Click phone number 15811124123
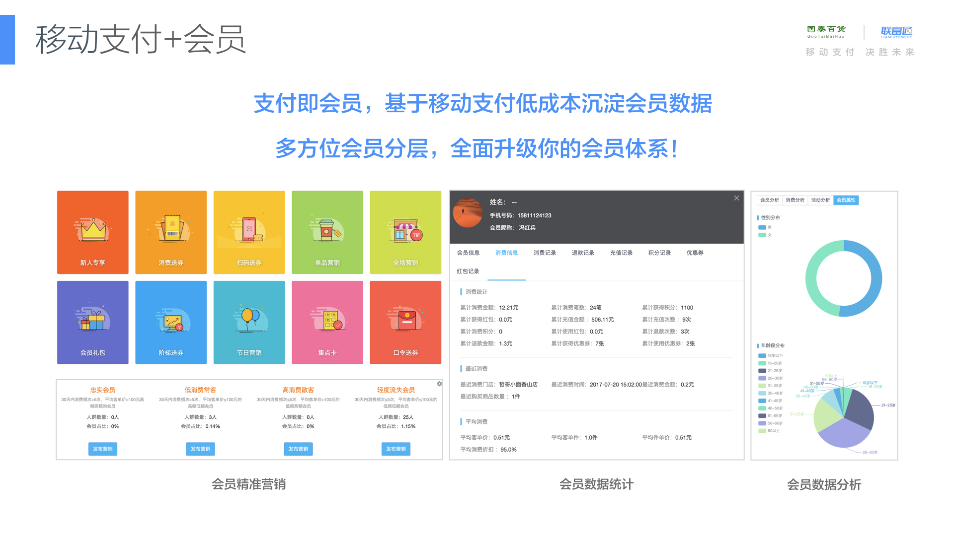Image resolution: width=954 pixels, height=536 pixels. [534, 215]
